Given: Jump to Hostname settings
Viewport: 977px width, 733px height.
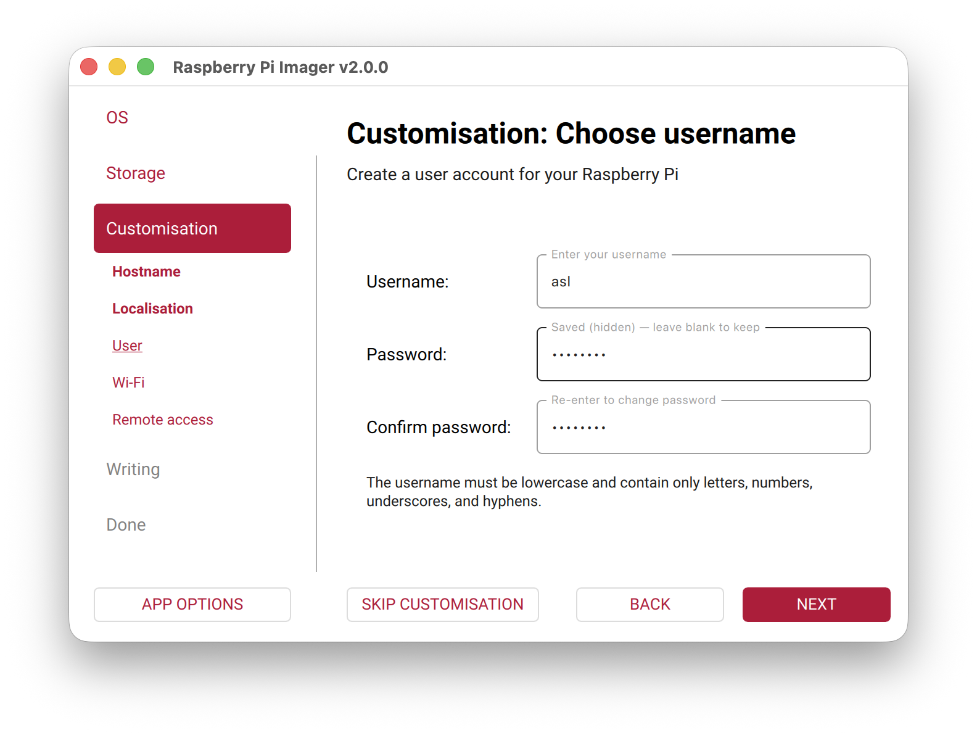Looking at the screenshot, I should [x=146, y=271].
